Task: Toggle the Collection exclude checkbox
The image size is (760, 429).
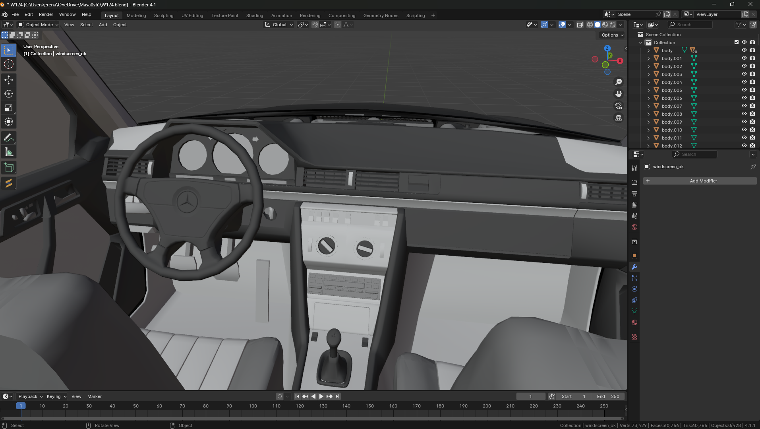Action: (736, 43)
